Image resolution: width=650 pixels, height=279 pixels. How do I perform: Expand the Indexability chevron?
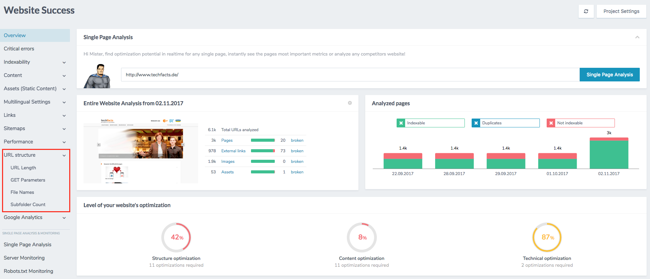coord(64,62)
